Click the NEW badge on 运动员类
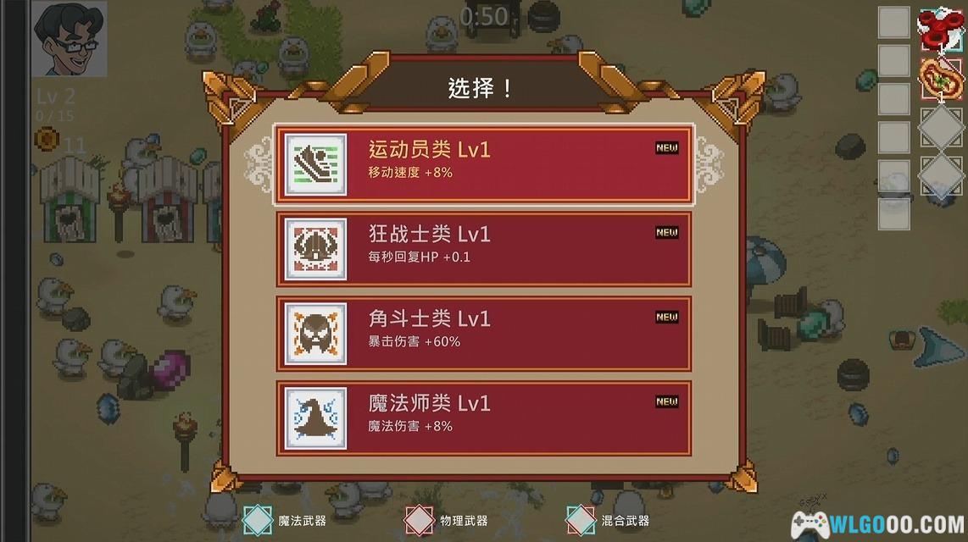This screenshot has width=968, height=542. [x=667, y=148]
